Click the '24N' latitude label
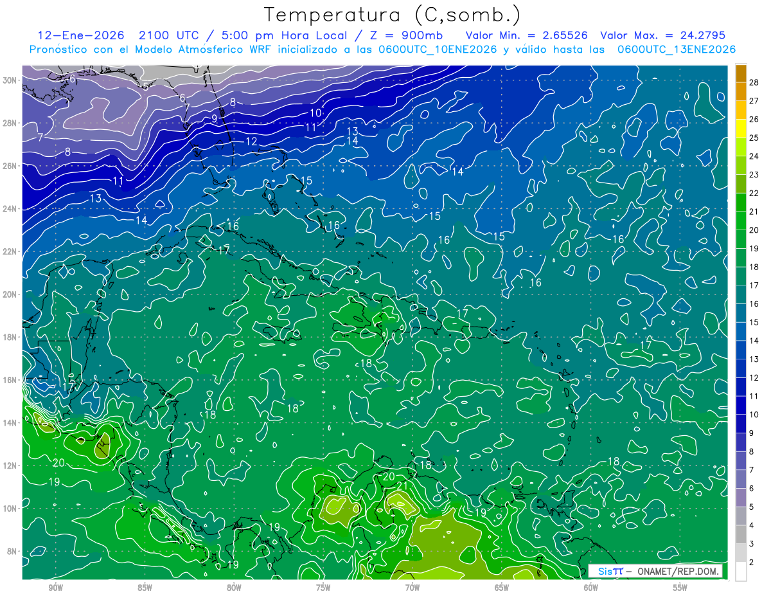This screenshot has width=771, height=596. [9, 208]
